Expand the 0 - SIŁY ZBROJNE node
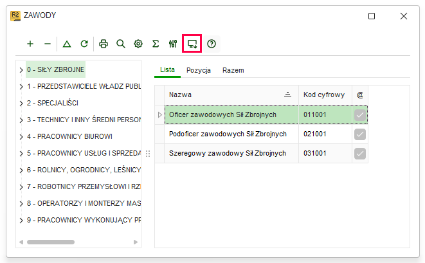 tap(21, 70)
